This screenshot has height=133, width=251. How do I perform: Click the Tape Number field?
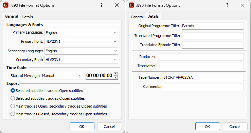pyautogui.click(x=203, y=78)
